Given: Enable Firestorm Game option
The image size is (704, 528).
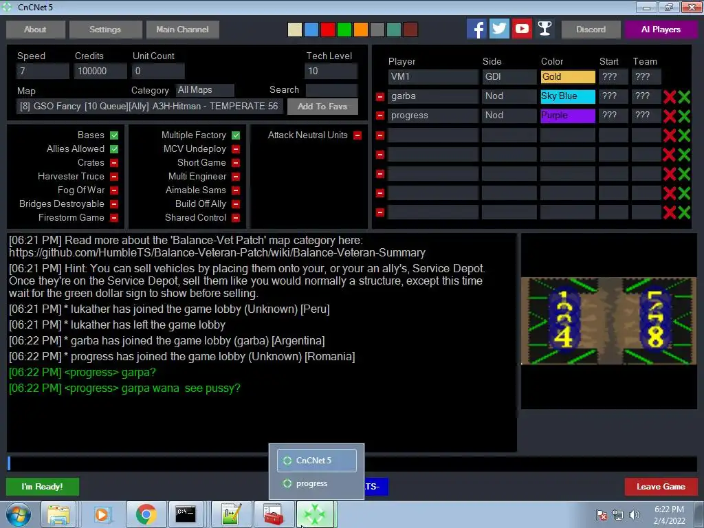Looking at the screenshot, I should click(114, 218).
